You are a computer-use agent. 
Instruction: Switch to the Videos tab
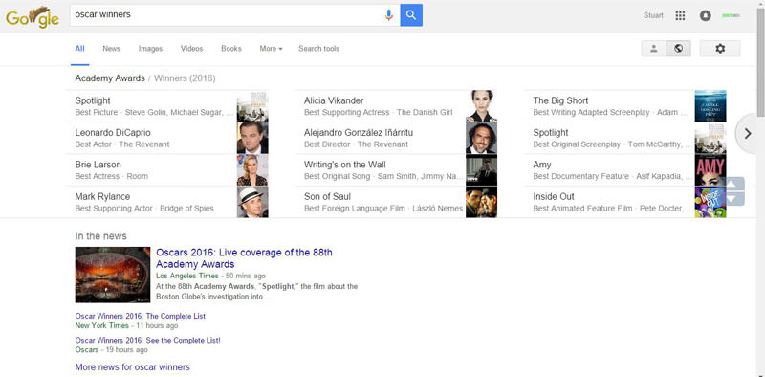(x=192, y=49)
